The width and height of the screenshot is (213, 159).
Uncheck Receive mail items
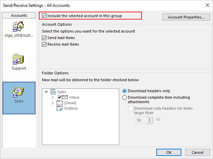(44, 44)
